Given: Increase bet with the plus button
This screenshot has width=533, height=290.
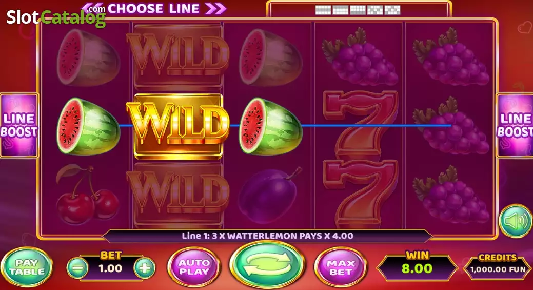Looking at the screenshot, I should (x=145, y=268).
